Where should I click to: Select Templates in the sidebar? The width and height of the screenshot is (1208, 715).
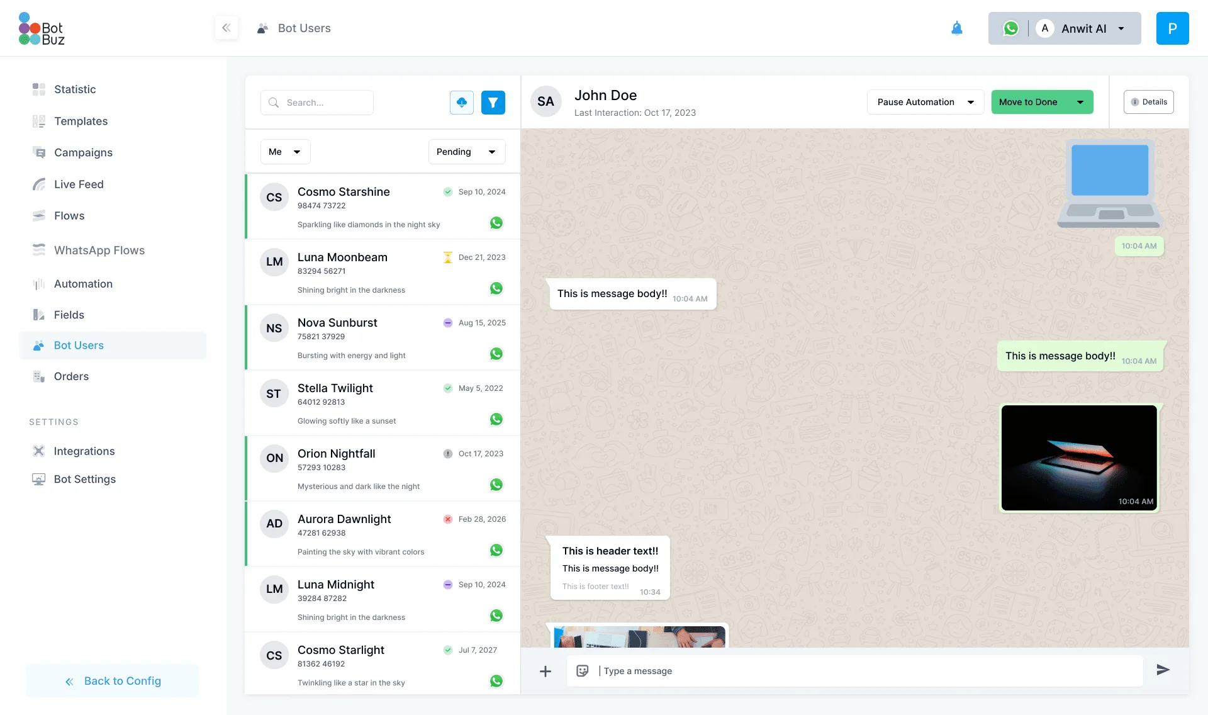pos(80,121)
